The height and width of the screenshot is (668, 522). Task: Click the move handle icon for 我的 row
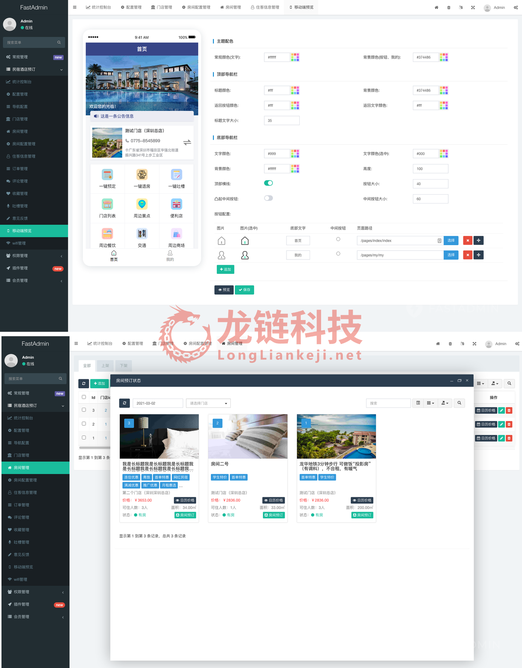point(478,255)
